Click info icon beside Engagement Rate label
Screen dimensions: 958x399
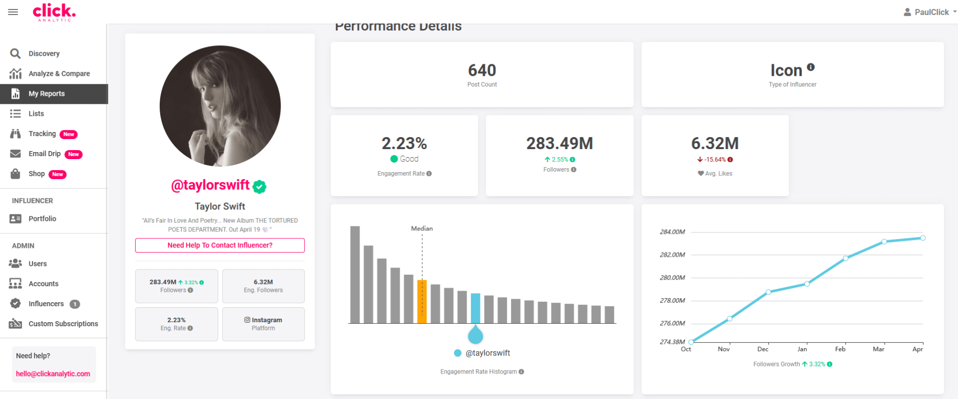click(x=429, y=174)
